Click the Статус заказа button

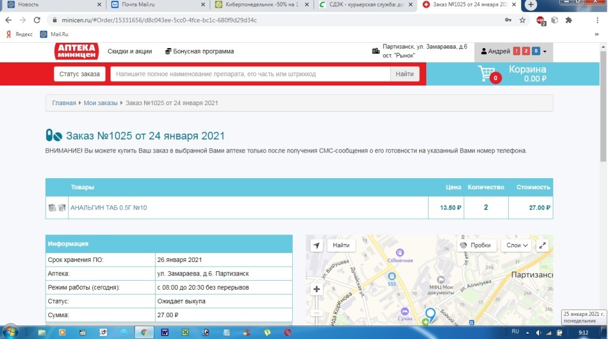80,74
